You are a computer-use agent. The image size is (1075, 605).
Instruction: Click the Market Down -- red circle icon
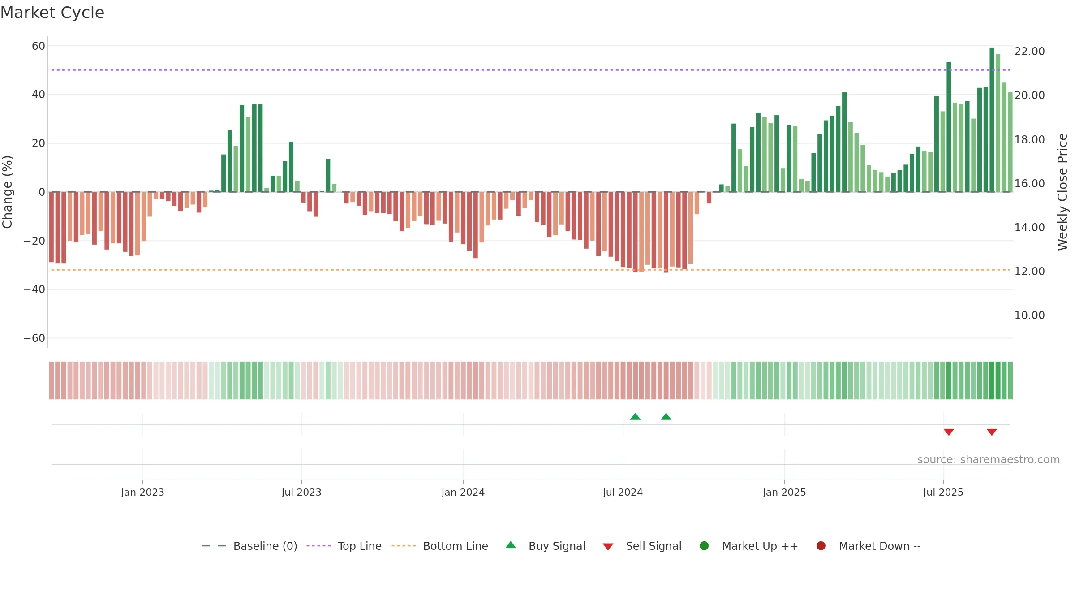(x=821, y=546)
